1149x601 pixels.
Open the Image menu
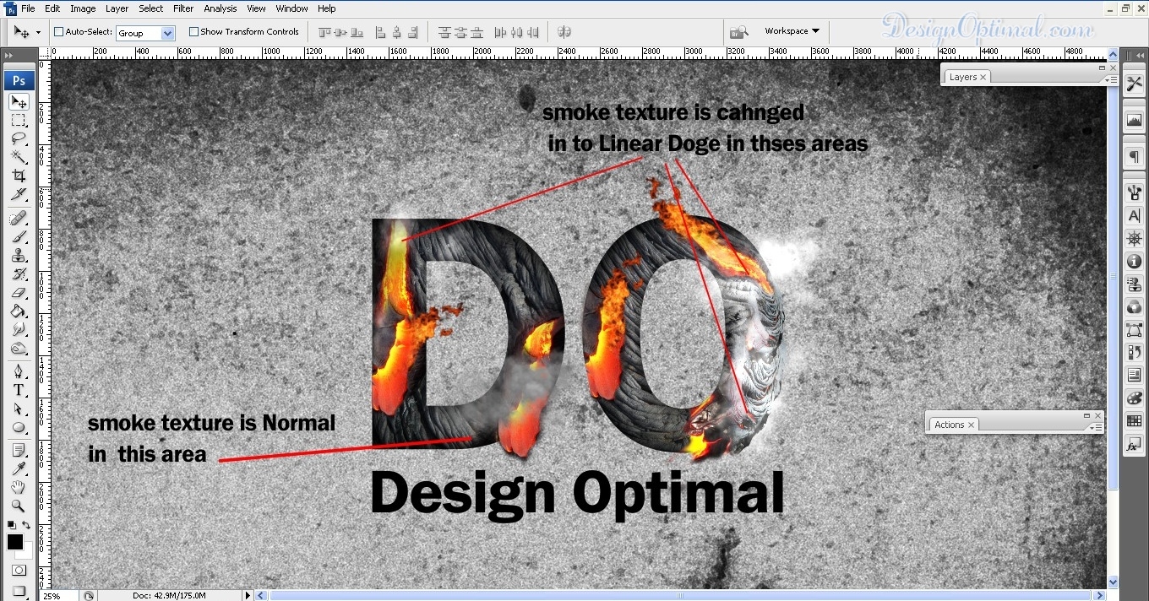(83, 8)
